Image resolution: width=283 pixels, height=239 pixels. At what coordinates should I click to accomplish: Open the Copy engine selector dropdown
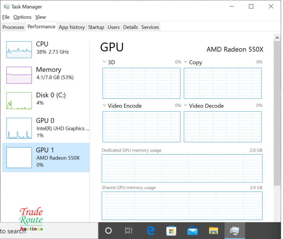pyautogui.click(x=186, y=62)
